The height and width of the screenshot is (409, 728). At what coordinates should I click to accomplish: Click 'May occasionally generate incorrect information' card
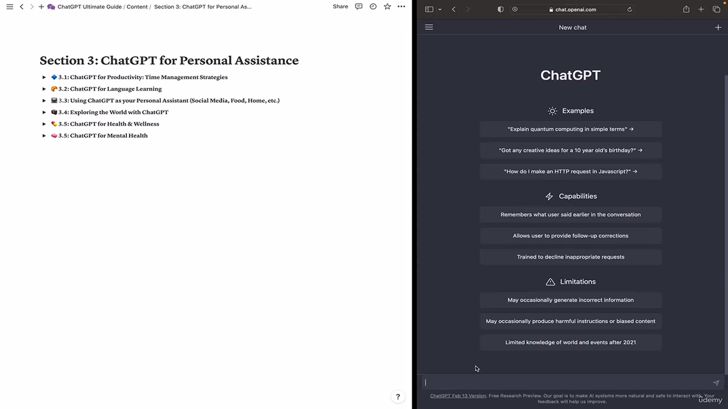(x=571, y=300)
